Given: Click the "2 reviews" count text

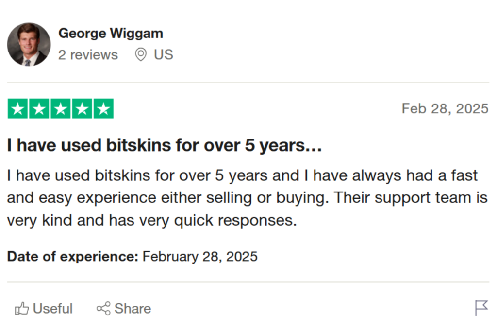Looking at the screenshot, I should (88, 55).
